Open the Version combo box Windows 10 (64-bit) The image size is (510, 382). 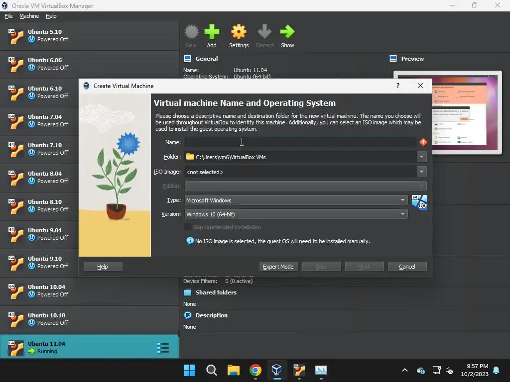pos(296,214)
